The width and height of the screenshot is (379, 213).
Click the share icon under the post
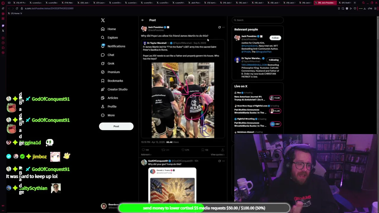(222, 150)
